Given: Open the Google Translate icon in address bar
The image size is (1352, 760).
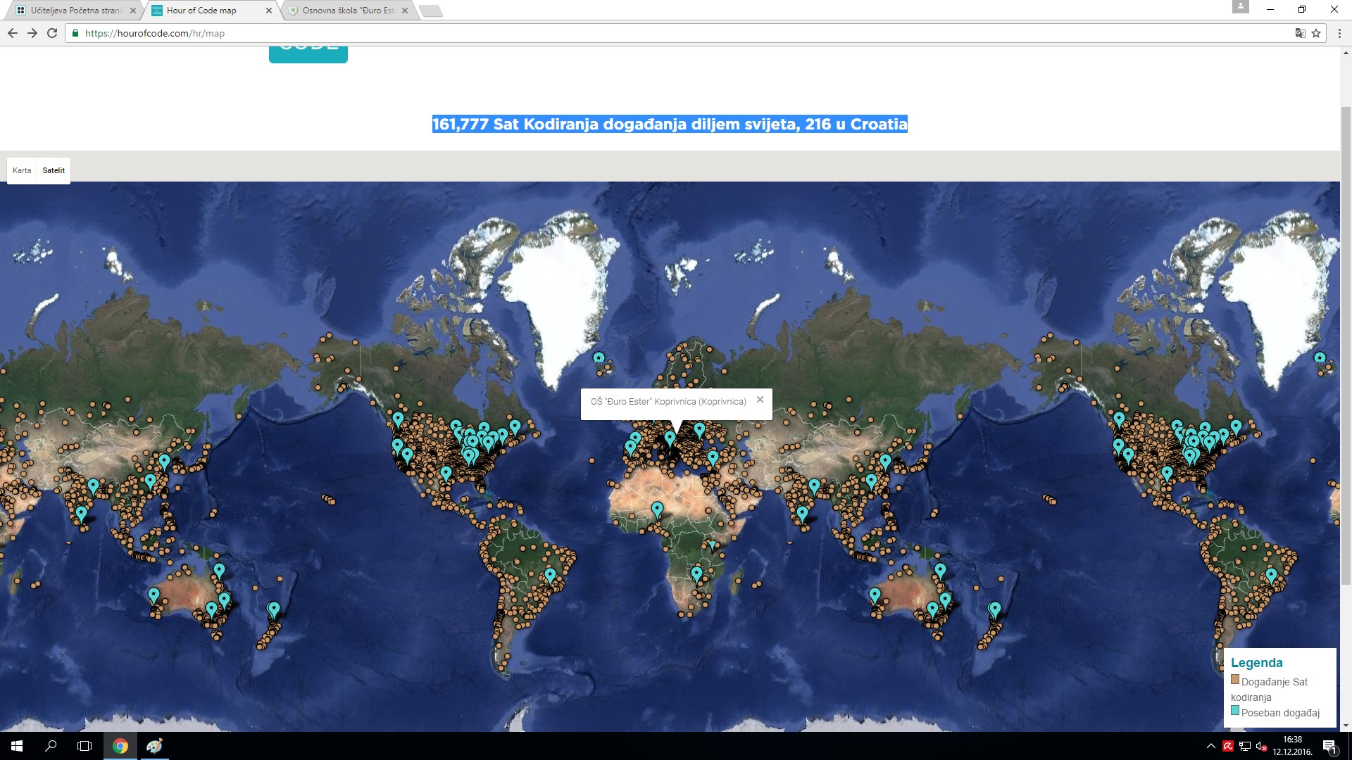Looking at the screenshot, I should [x=1300, y=33].
